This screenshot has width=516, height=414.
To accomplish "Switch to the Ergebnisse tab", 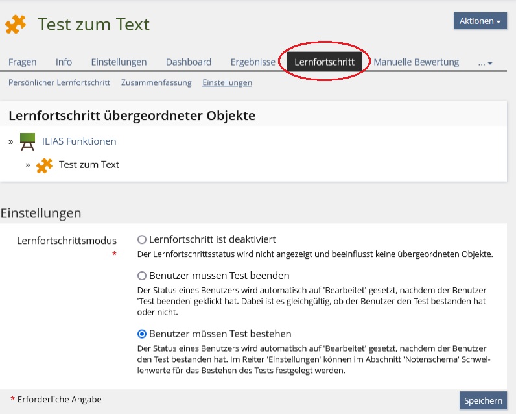I will [x=253, y=62].
